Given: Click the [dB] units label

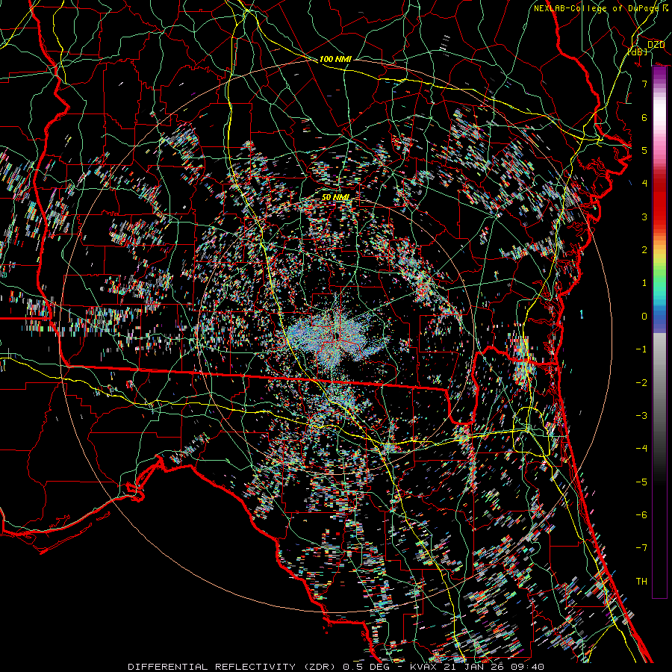Looking at the screenshot, I should click(638, 52).
